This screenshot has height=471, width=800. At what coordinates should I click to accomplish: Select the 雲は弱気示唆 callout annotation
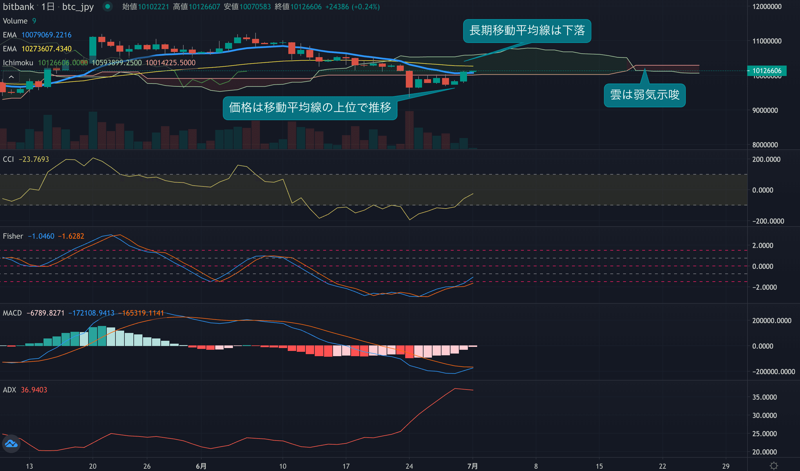[x=645, y=95]
